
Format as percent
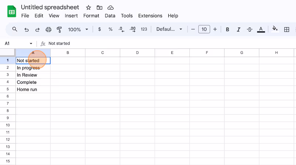[x=110, y=30]
